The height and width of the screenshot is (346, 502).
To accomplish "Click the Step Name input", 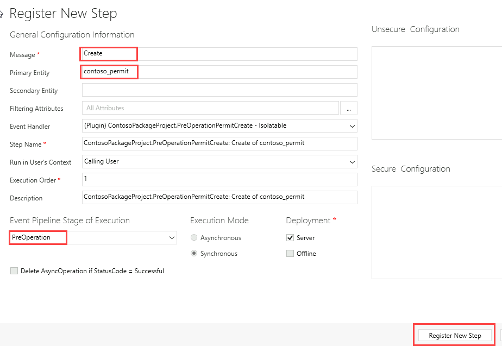I will pos(219,143).
